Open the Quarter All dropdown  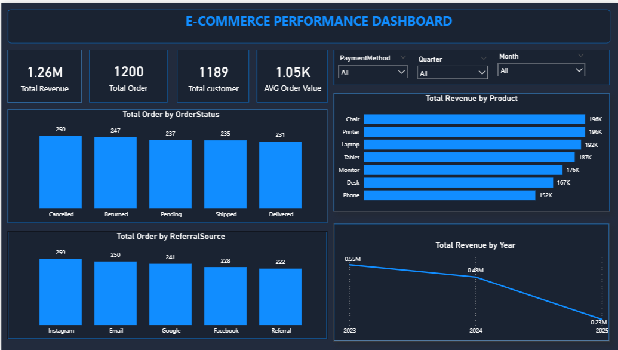452,73
